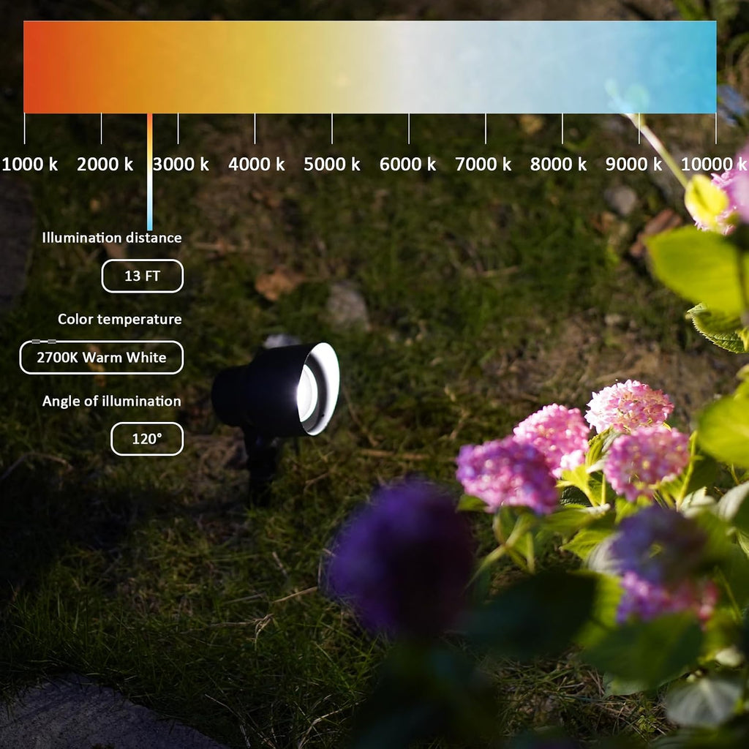
Task: Click the glowing spotlight lens
Action: 306,393
